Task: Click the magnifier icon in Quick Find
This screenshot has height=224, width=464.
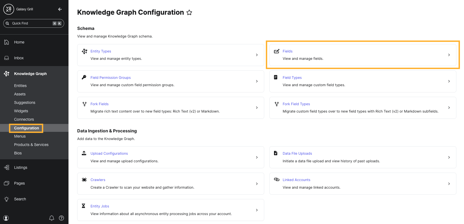Action: pyautogui.click(x=8, y=23)
